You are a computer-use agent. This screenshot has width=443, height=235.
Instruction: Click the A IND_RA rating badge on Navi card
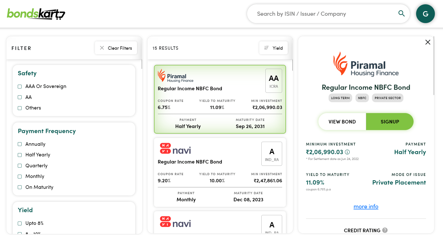(271, 154)
